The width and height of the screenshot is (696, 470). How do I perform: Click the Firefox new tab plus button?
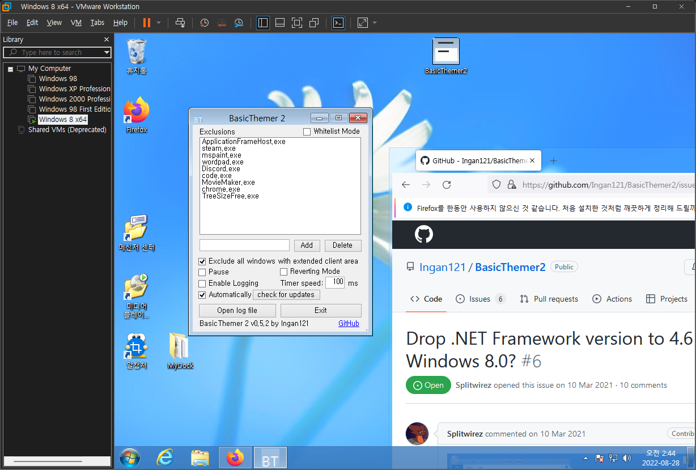click(x=554, y=160)
